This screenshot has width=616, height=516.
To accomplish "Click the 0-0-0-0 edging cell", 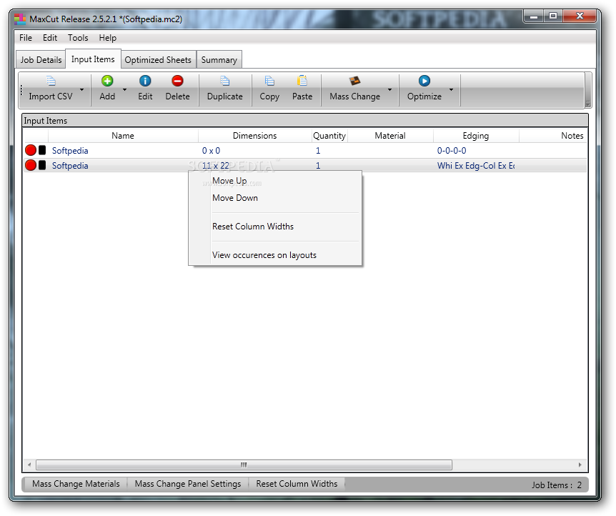I will (452, 151).
